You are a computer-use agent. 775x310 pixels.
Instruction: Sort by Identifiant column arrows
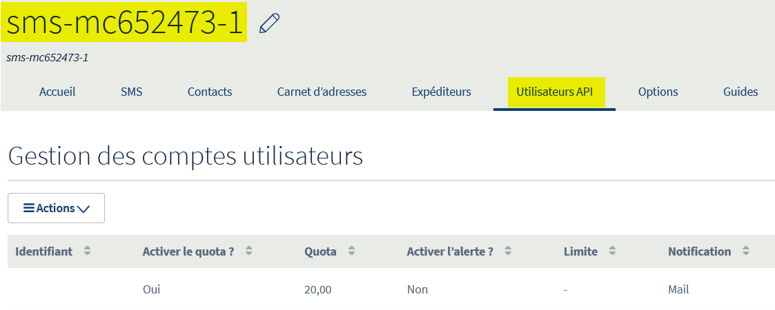click(x=87, y=251)
